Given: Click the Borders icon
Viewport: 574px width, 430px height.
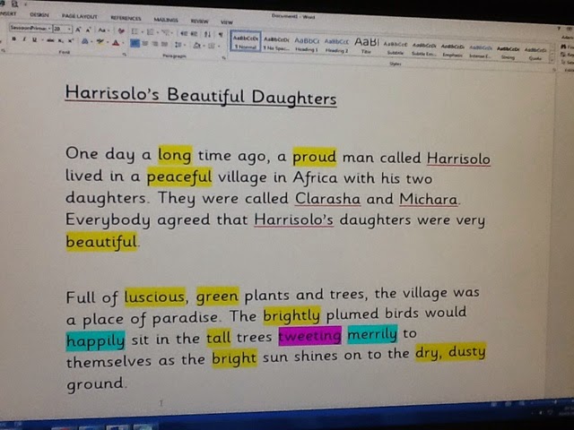Looking at the screenshot, I should [x=212, y=46].
